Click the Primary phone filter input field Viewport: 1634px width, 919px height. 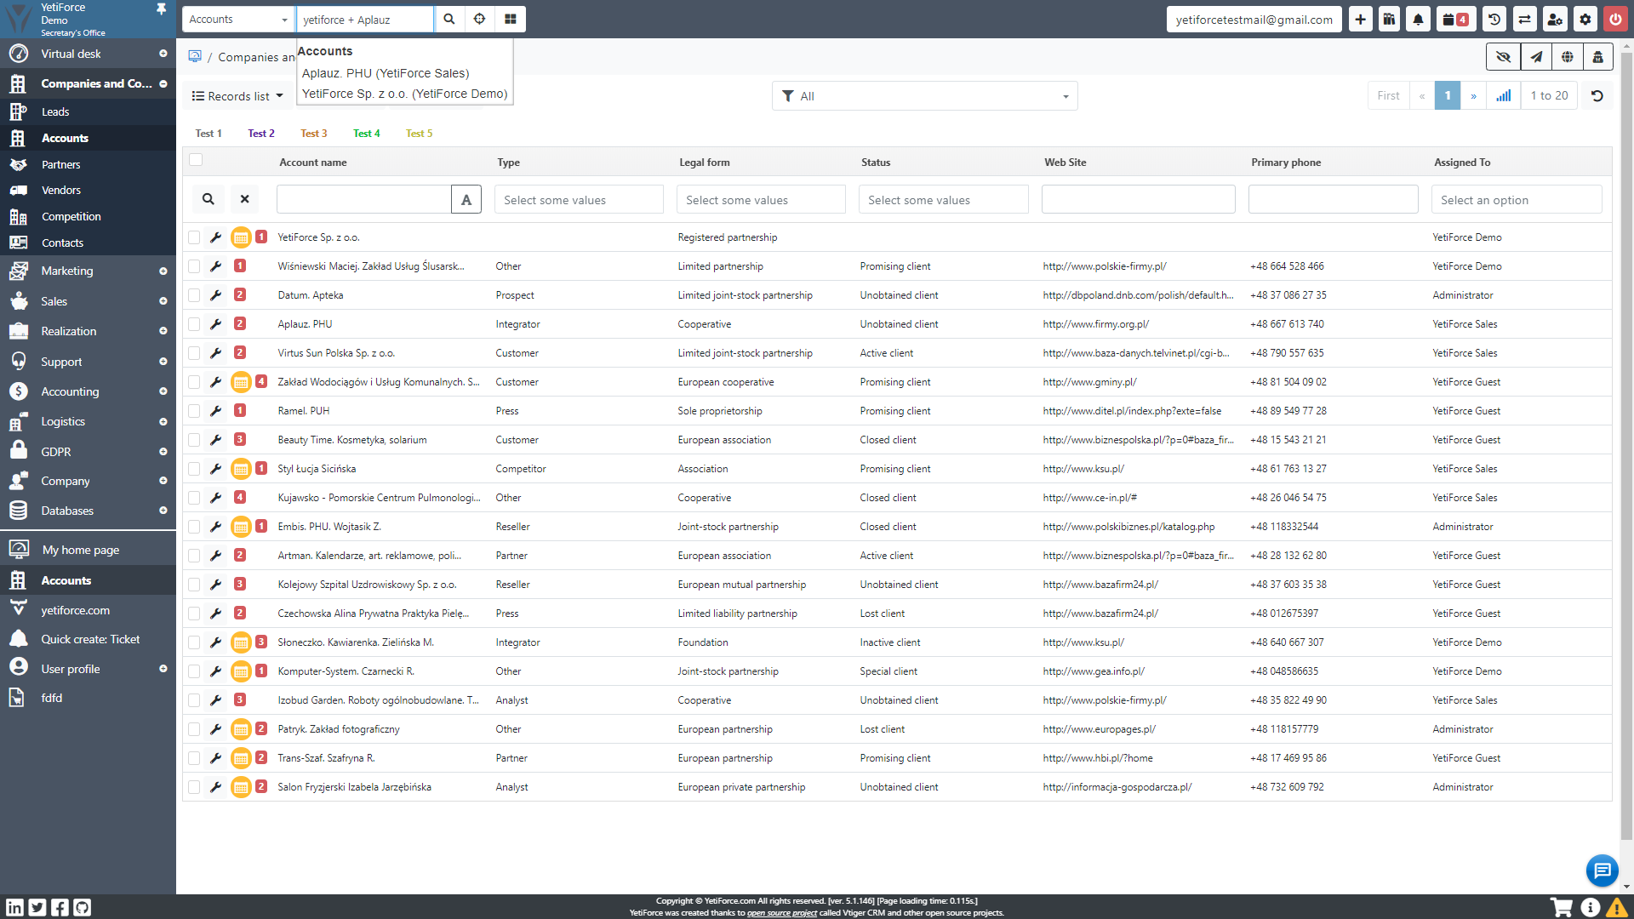point(1332,200)
